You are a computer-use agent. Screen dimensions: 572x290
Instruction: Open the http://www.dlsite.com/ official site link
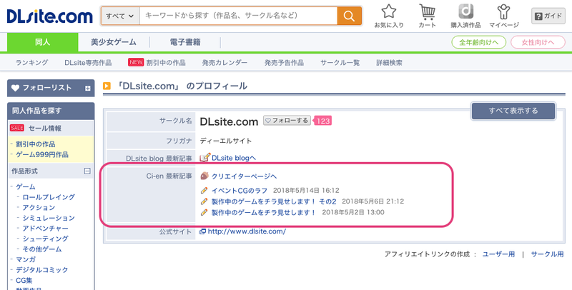coord(247,231)
